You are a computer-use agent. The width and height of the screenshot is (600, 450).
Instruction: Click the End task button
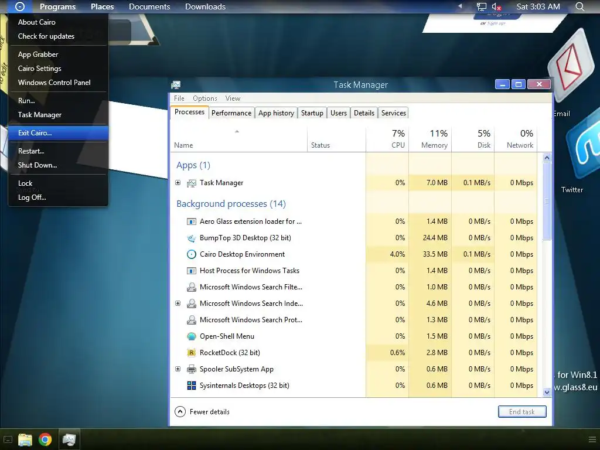pyautogui.click(x=522, y=412)
